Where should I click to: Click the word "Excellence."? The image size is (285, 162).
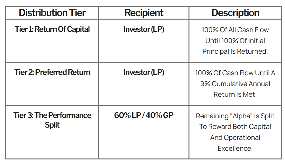[235, 148]
